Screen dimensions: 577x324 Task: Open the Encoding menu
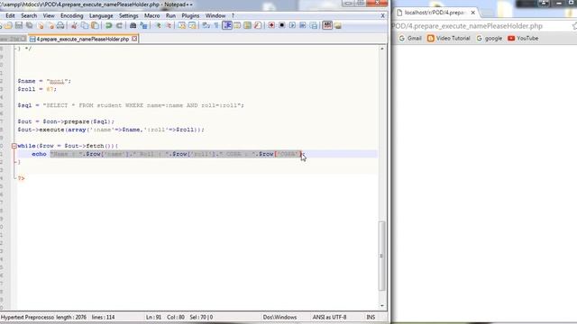[72, 16]
